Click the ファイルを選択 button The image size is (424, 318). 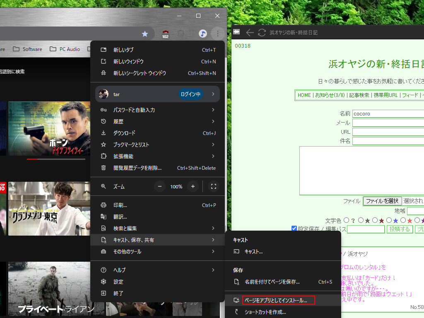[x=382, y=201]
